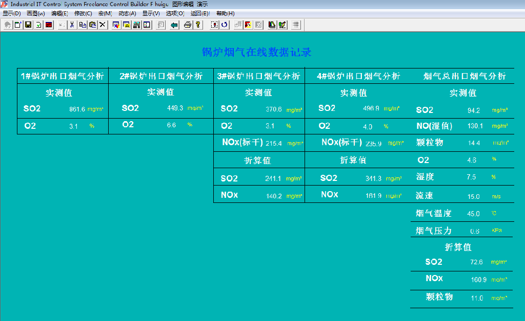
Task: Click the Cut scissors icon
Action: pos(72,25)
